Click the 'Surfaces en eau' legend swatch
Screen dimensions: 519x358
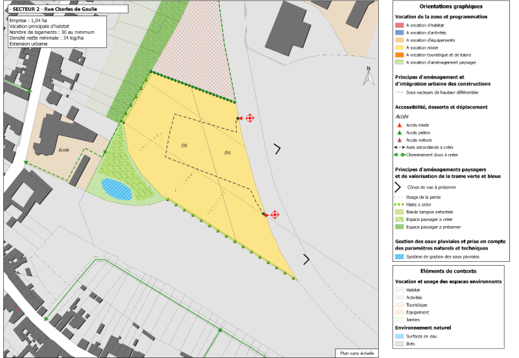pyautogui.click(x=398, y=337)
